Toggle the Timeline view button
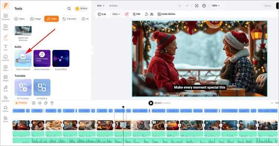This screenshot has height=146, width=279. coord(21,103)
